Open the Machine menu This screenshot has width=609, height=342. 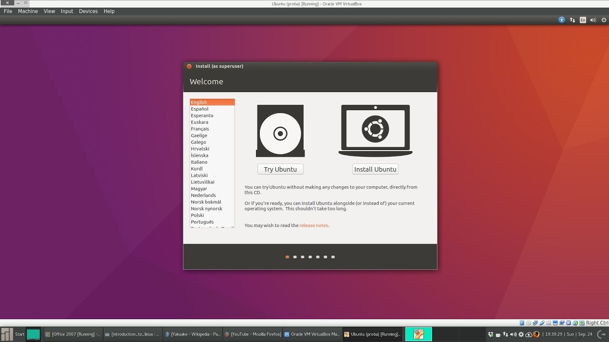coord(28,11)
